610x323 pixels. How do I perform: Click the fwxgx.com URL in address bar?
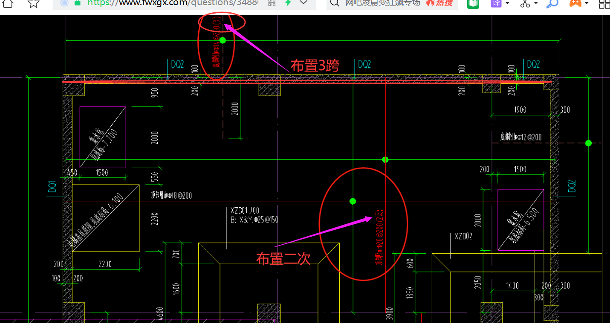tap(173, 3)
